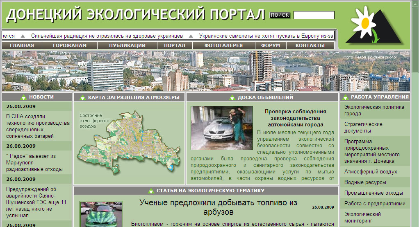Click the watermelon-painted car thumbnail
The width and height of the screenshot is (419, 227).
tap(101, 214)
